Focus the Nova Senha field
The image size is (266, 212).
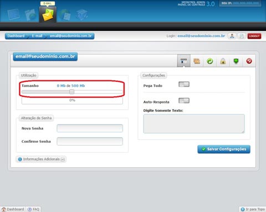point(90,128)
